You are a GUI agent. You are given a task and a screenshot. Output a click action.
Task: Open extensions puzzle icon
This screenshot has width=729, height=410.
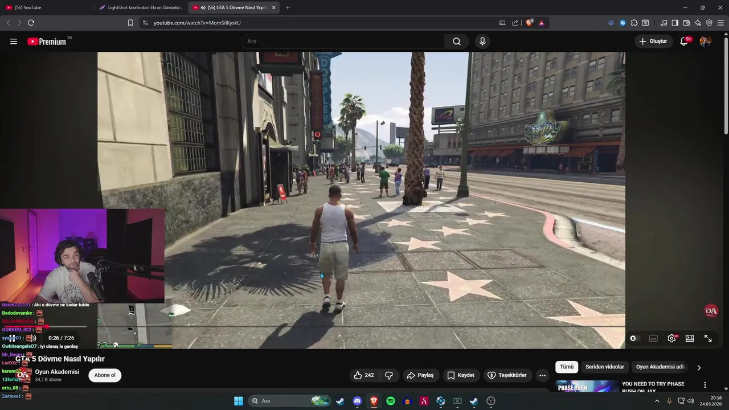point(634,23)
